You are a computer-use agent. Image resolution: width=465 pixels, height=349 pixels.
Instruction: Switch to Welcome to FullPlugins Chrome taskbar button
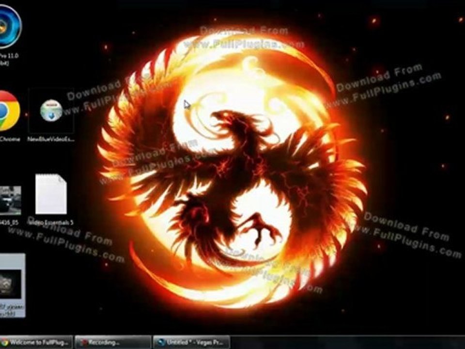click(36, 342)
